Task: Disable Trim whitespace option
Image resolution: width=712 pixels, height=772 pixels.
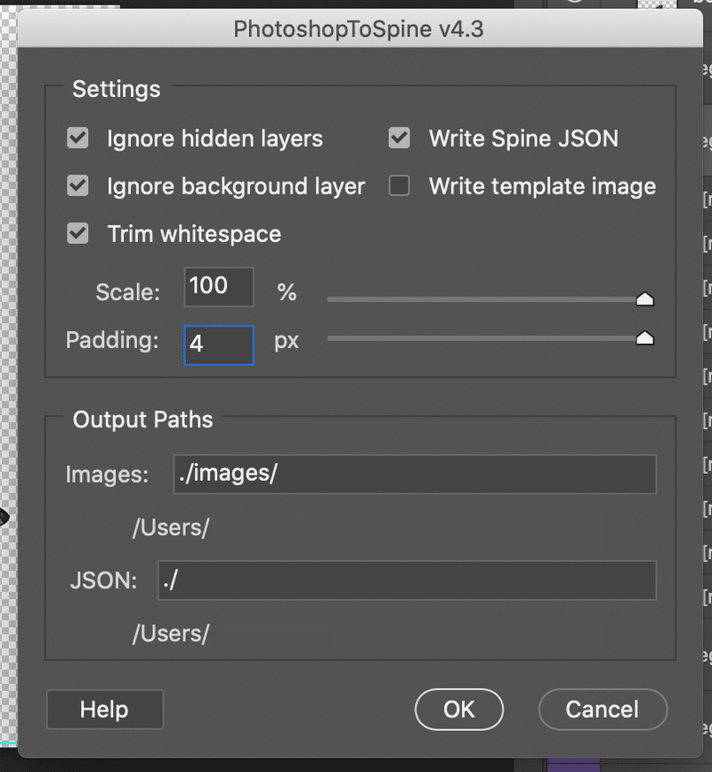Action: point(77,234)
